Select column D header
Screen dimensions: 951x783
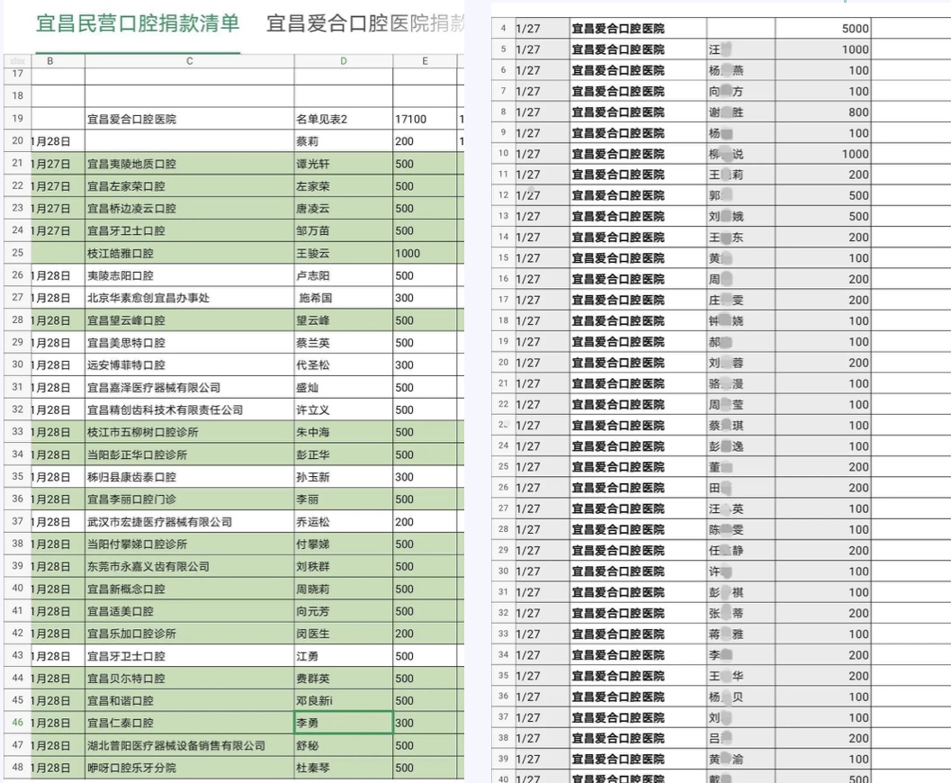pos(344,60)
